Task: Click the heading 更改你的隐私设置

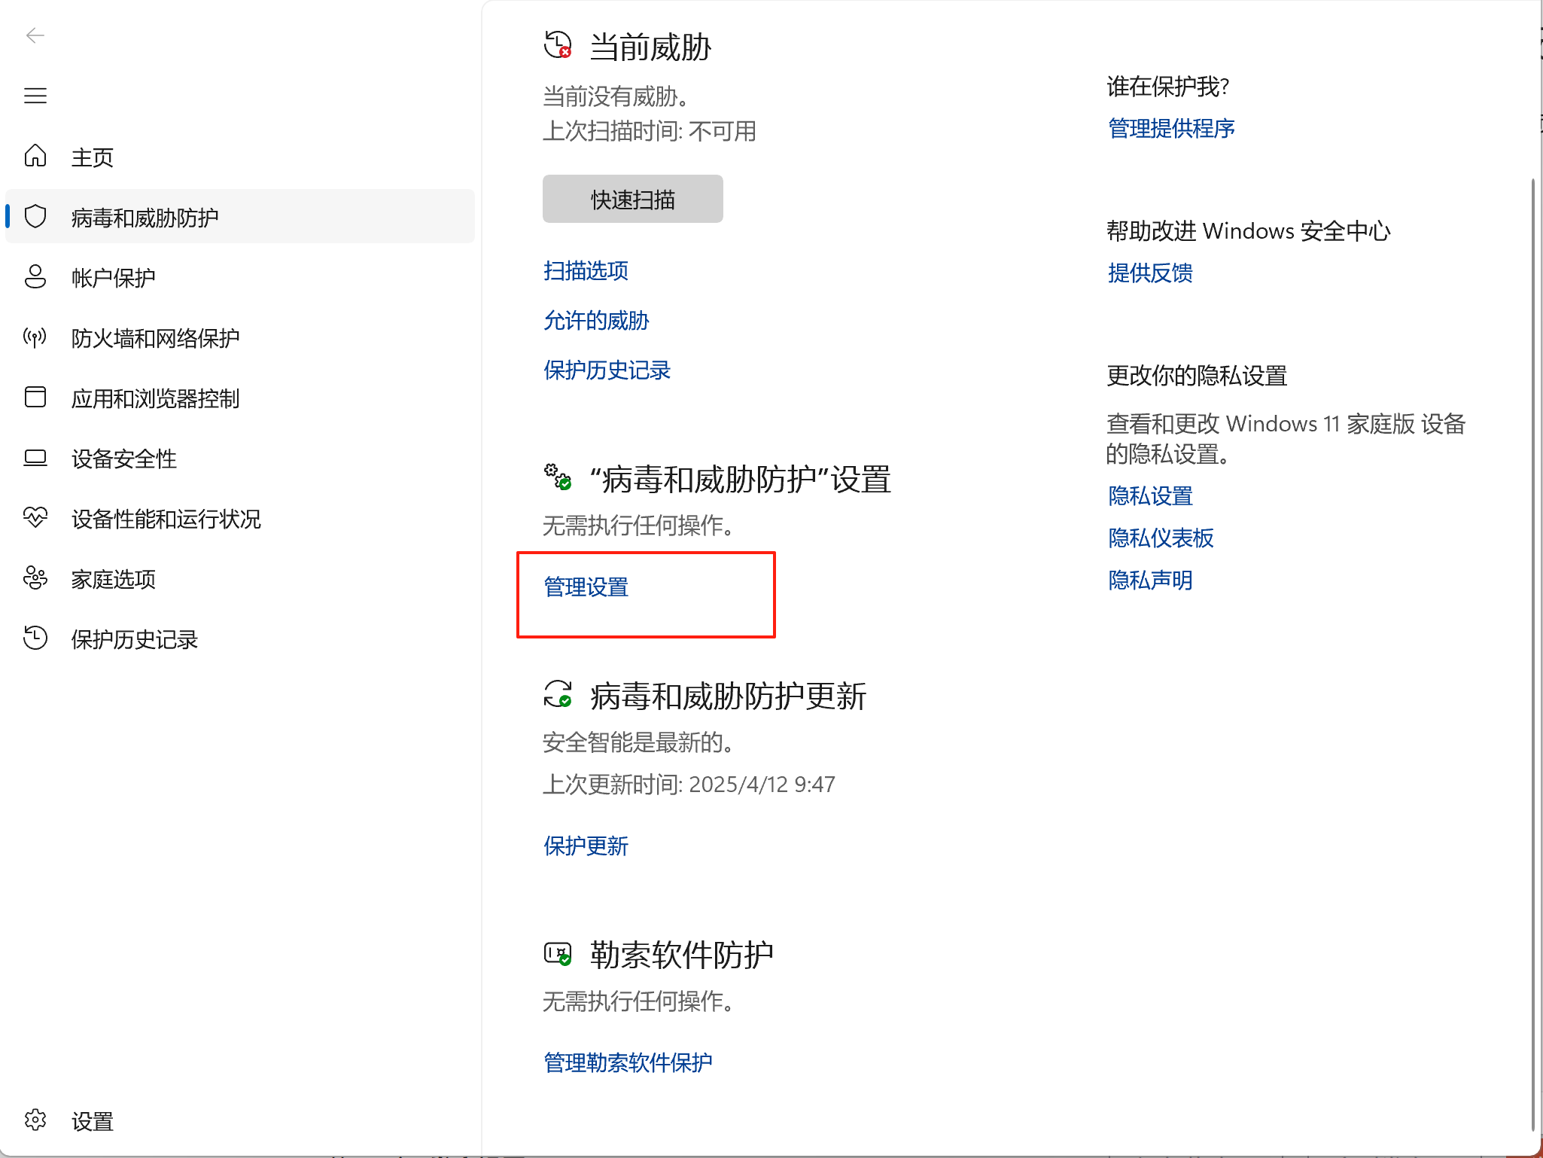Action: click(x=1198, y=375)
